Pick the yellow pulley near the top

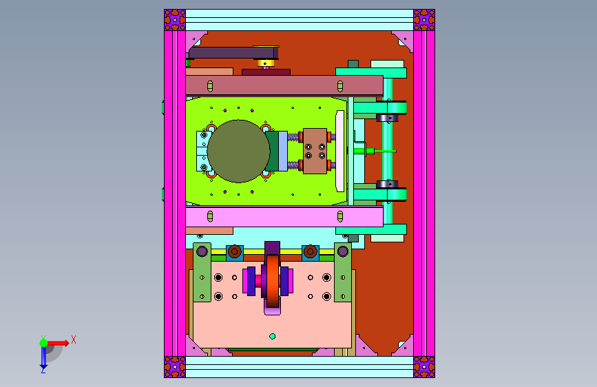coord(266,63)
